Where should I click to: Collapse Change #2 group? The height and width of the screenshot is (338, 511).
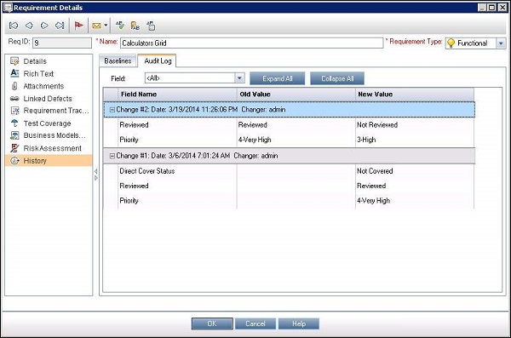[112, 110]
